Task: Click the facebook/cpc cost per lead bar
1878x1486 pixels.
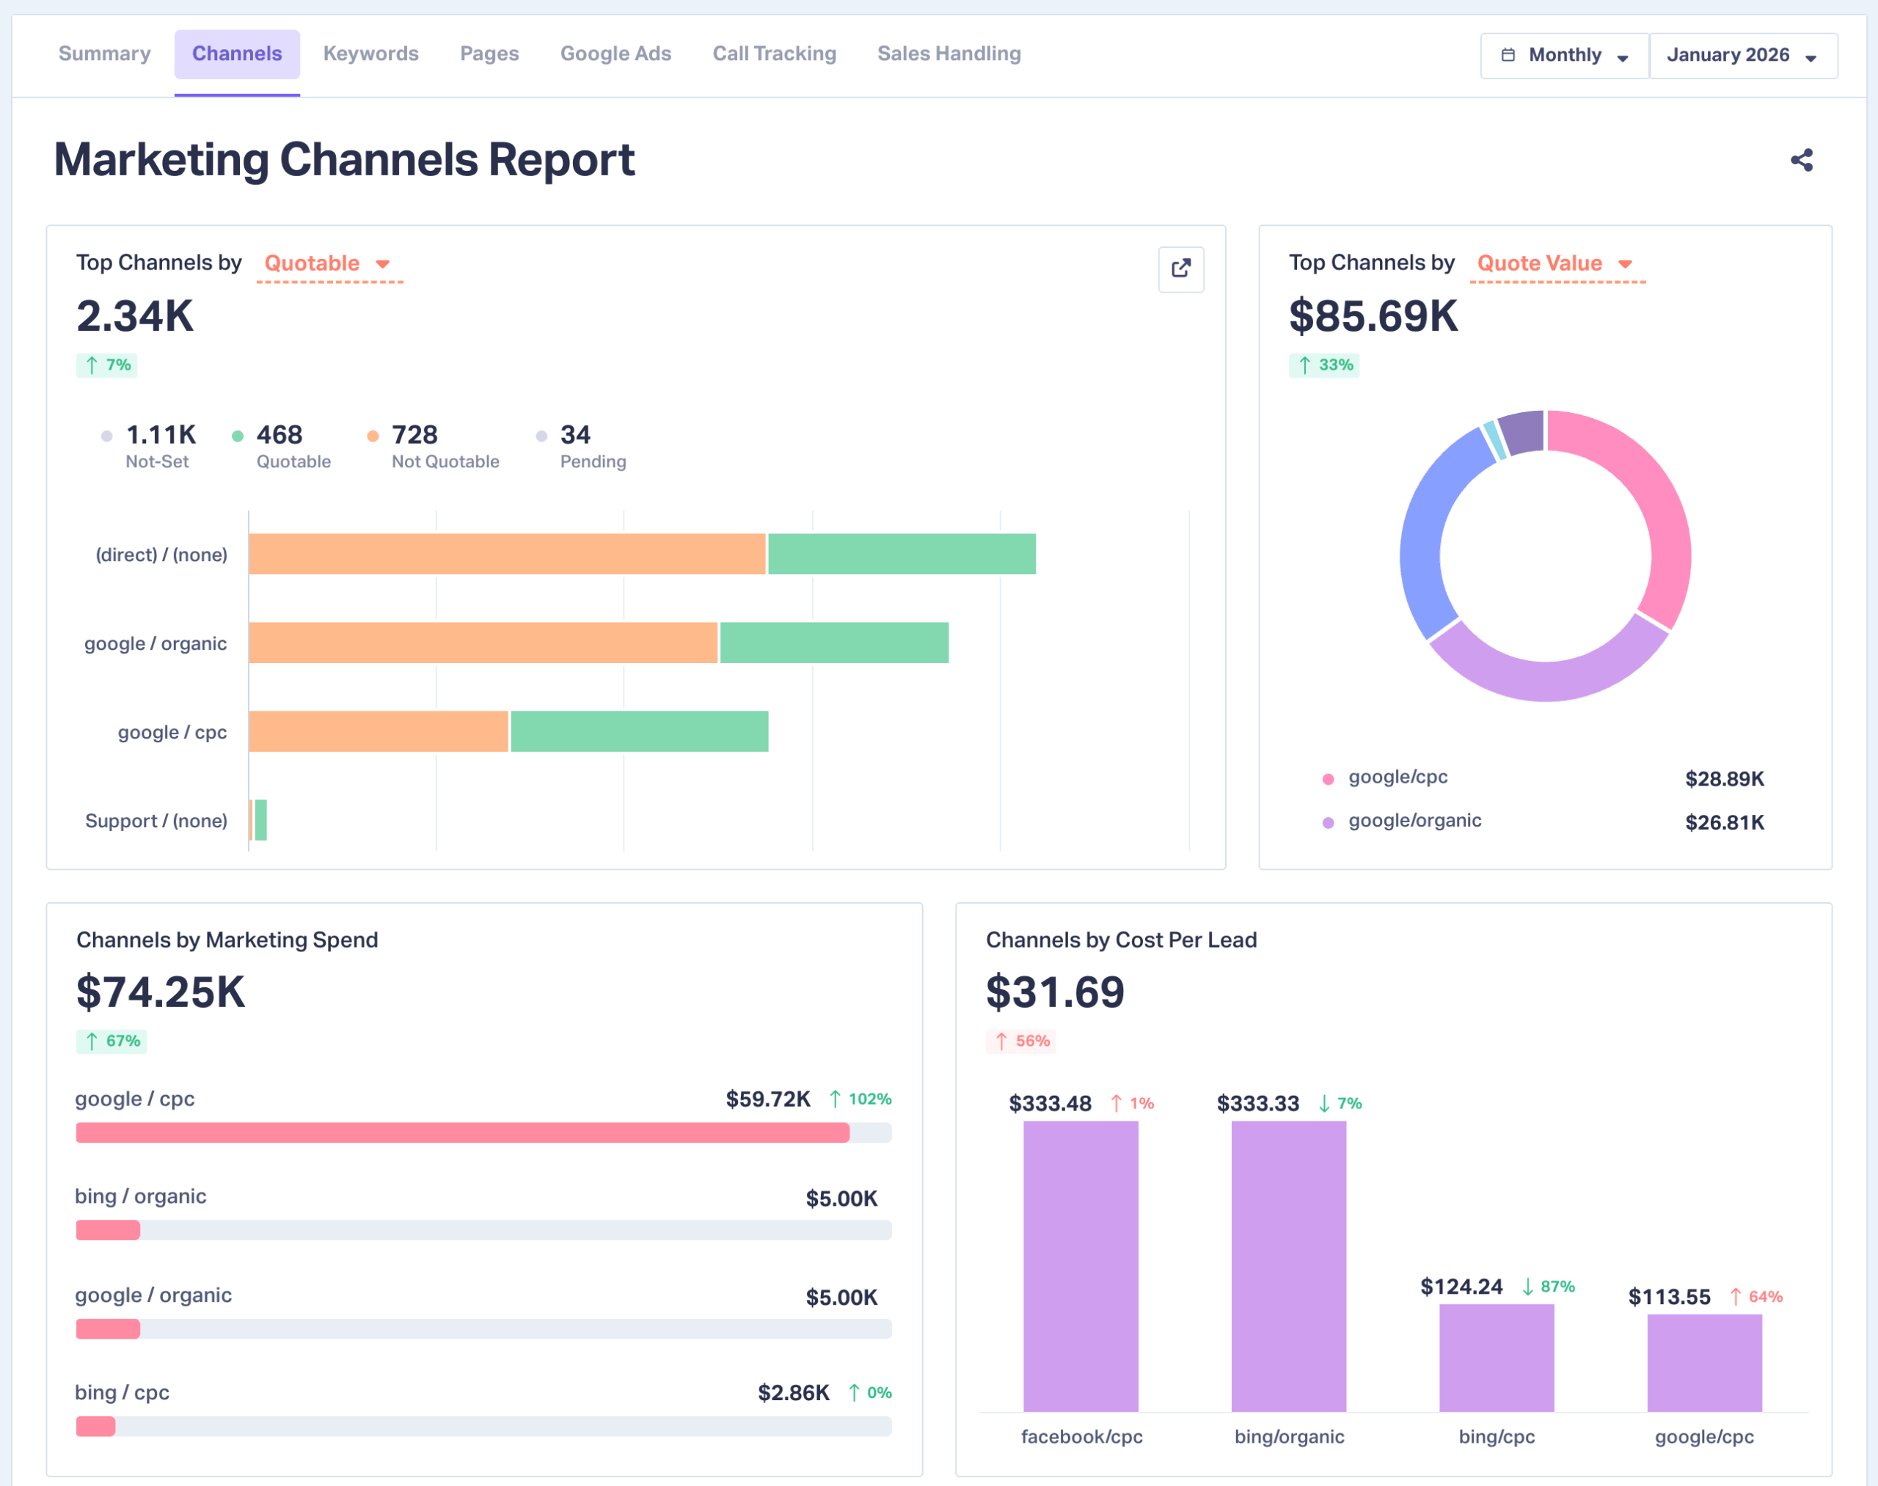Action: [x=1080, y=1265]
